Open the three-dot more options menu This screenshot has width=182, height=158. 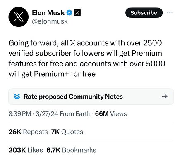tap(170, 13)
